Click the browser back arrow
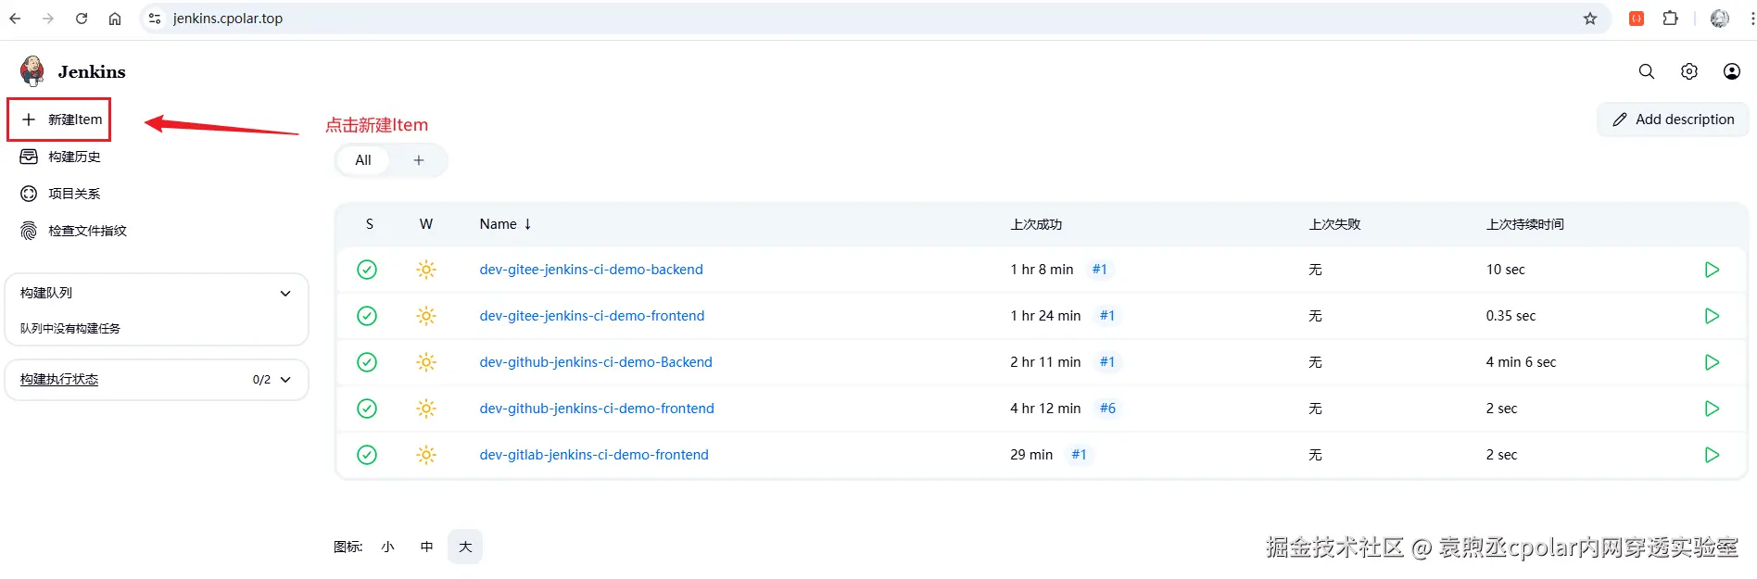This screenshot has width=1757, height=579. click(15, 19)
